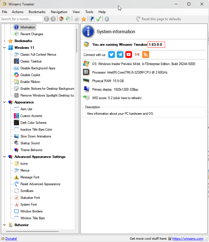Click the Startup Sound speaker icon
The width and height of the screenshot is (209, 242).
pyautogui.click(x=16, y=143)
